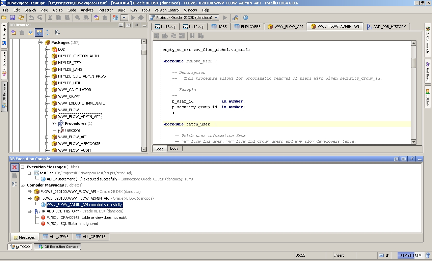Collapse the HR.ADD_JOB_HISTORY message node
Viewport: 432px width, 261px height.
[29, 211]
